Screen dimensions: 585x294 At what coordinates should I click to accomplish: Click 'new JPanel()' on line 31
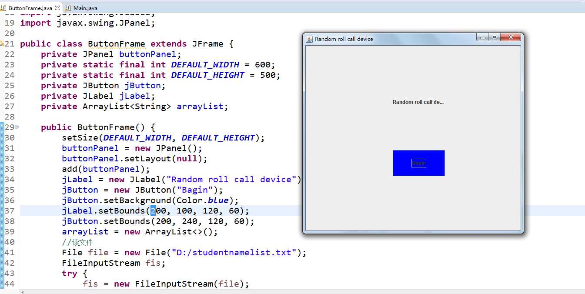166,148
